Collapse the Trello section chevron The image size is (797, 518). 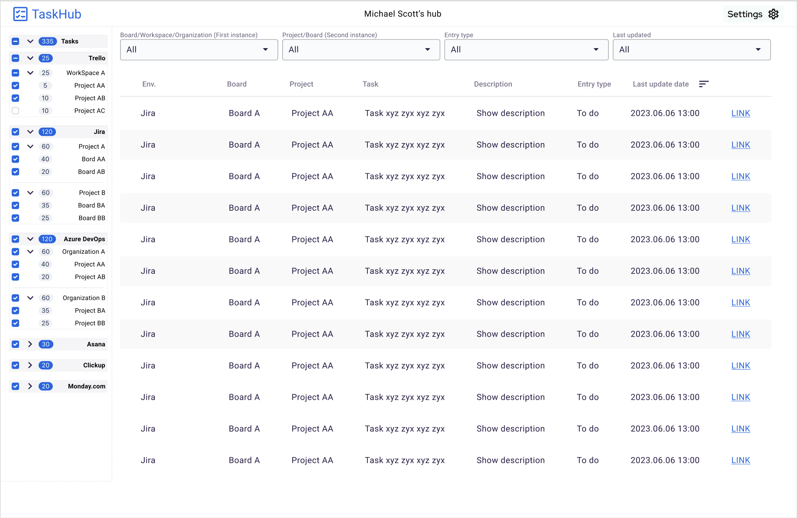[x=30, y=58]
